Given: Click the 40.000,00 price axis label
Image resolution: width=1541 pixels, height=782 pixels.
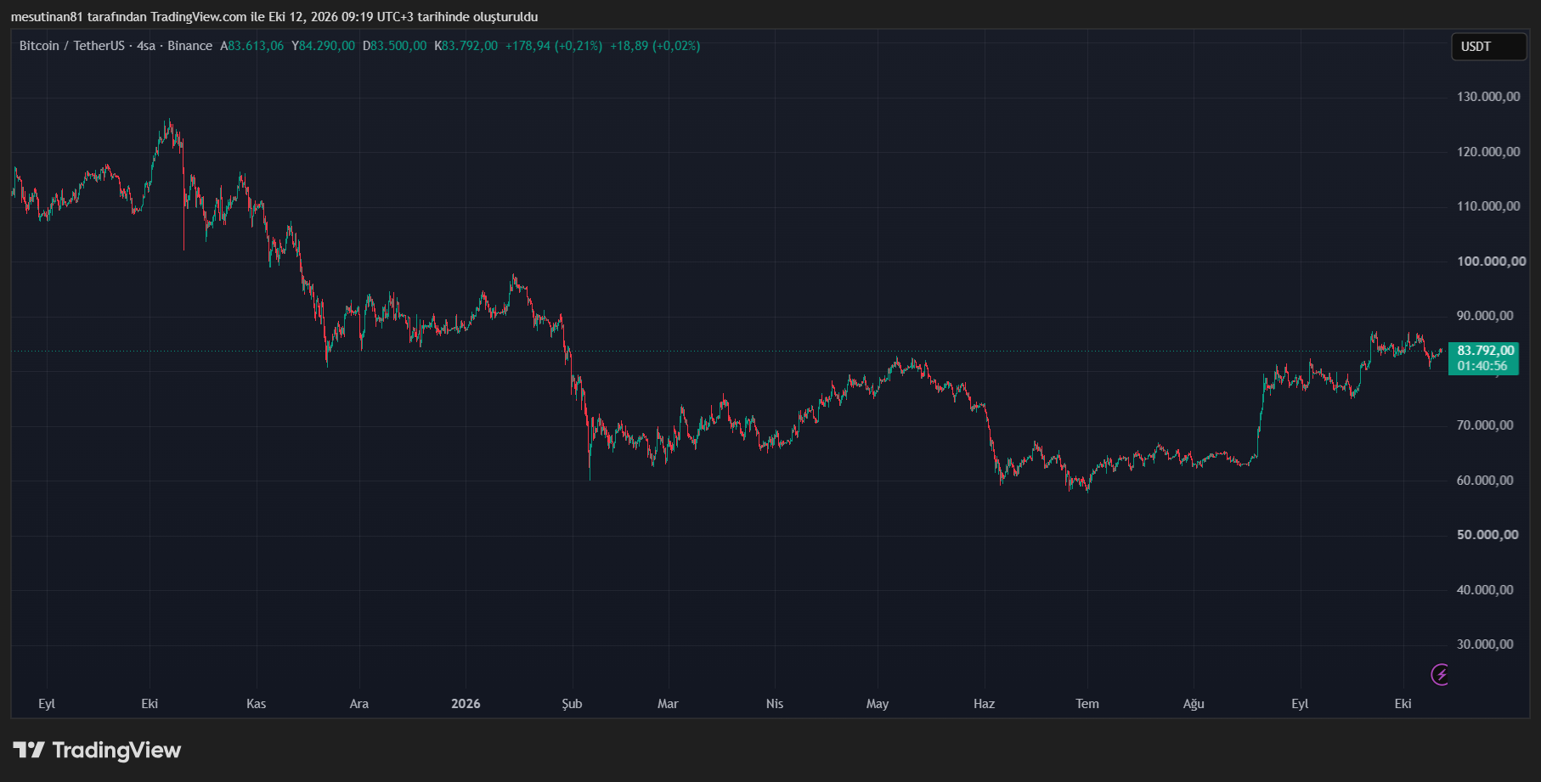Looking at the screenshot, I should click(x=1485, y=590).
